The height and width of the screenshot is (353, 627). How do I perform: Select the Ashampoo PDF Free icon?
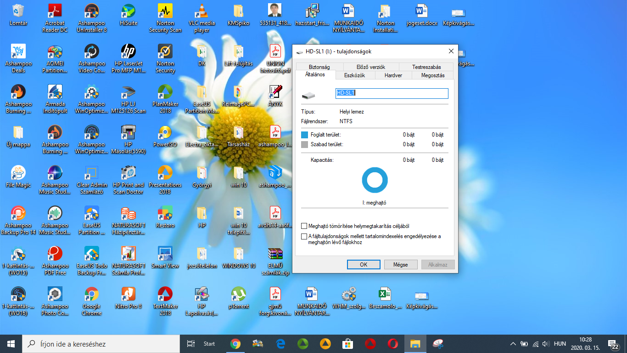[x=55, y=261]
